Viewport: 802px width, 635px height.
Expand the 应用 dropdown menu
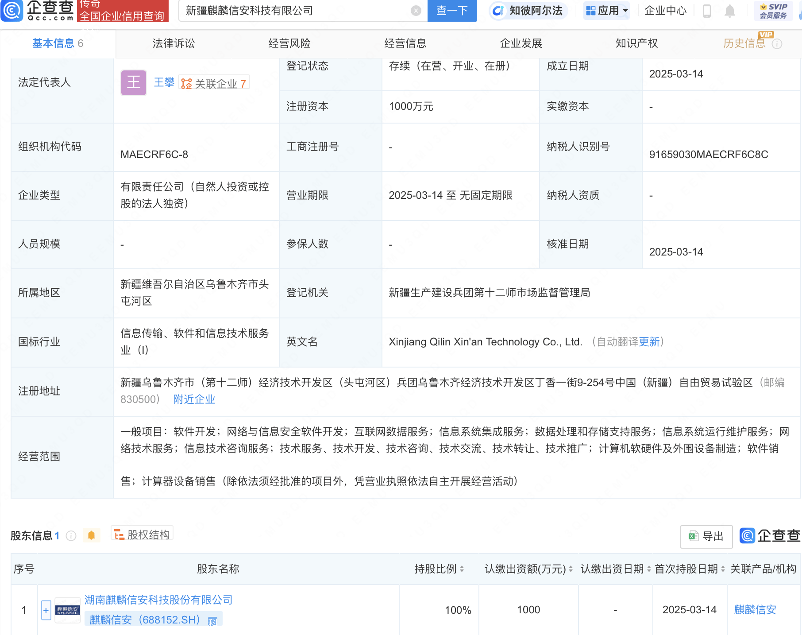606,11
